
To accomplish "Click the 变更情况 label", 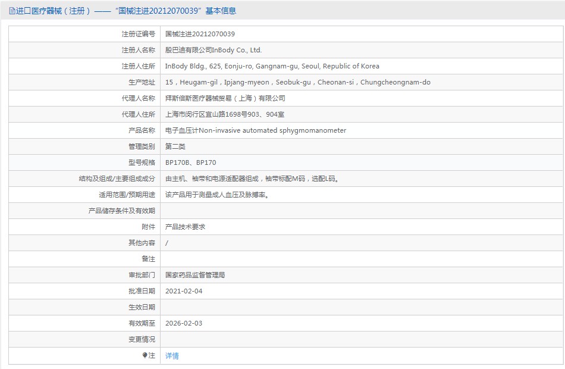I will pyautogui.click(x=142, y=339).
